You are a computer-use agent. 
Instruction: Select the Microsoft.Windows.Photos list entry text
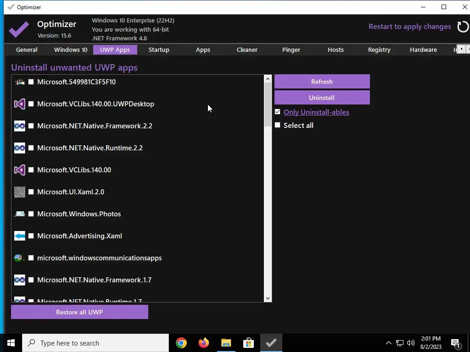pos(79,214)
